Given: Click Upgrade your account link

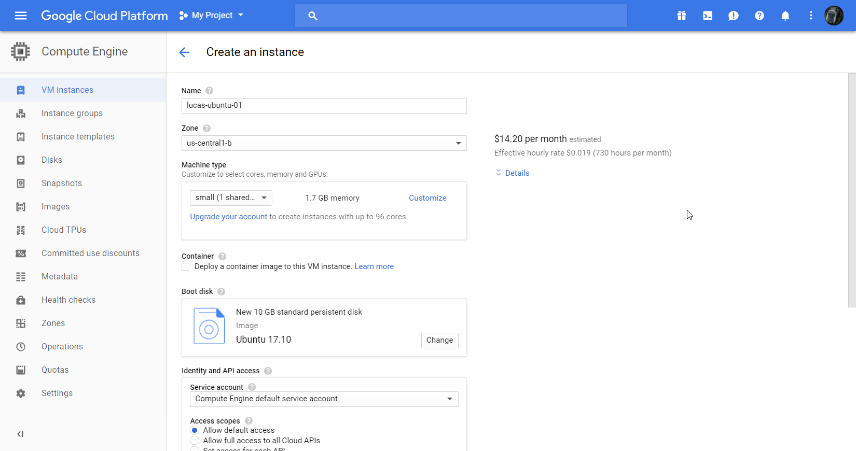Looking at the screenshot, I should pos(228,217).
